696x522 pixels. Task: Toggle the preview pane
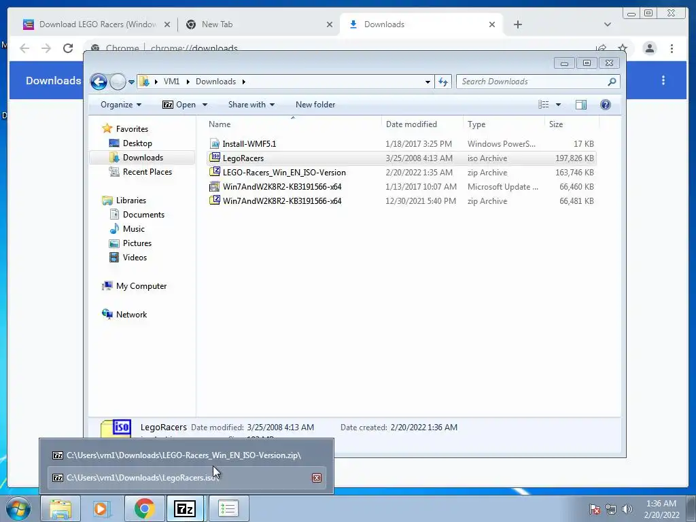pyautogui.click(x=581, y=105)
